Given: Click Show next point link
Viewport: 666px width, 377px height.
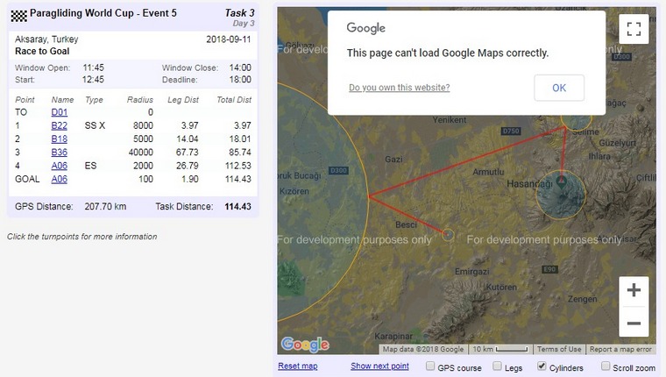Looking at the screenshot, I should coord(379,366).
